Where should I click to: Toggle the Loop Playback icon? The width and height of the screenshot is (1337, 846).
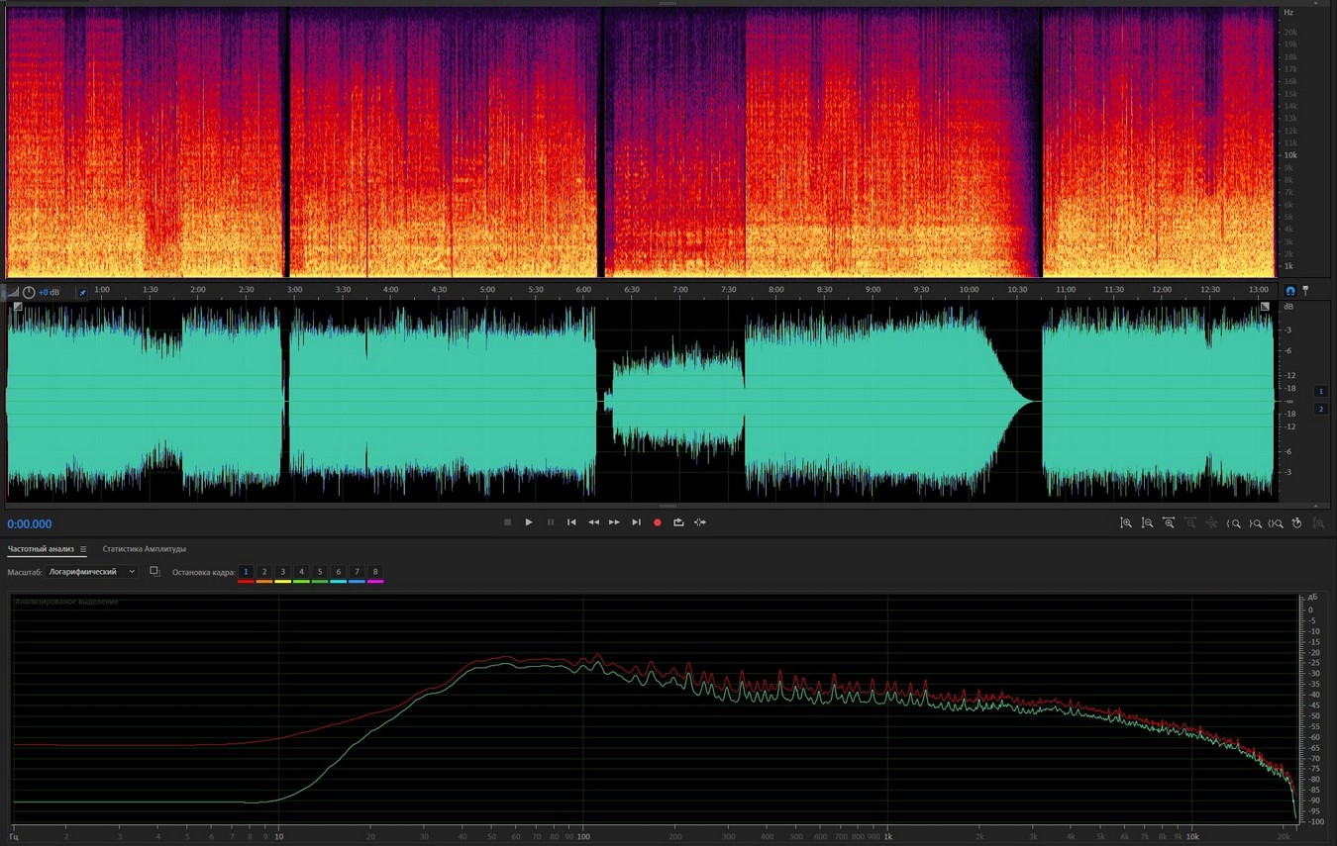coord(678,522)
